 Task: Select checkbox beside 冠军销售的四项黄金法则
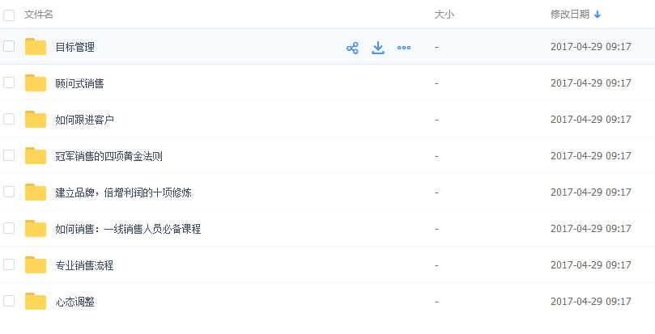click(9, 155)
